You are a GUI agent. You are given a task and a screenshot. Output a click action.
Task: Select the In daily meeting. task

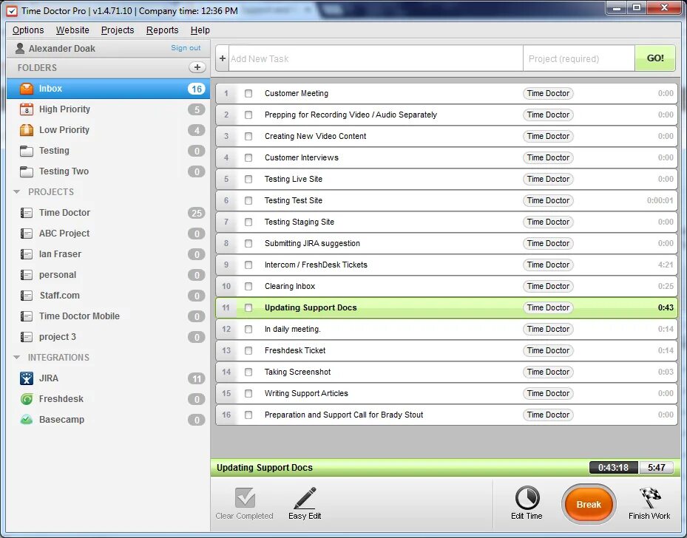(447, 329)
